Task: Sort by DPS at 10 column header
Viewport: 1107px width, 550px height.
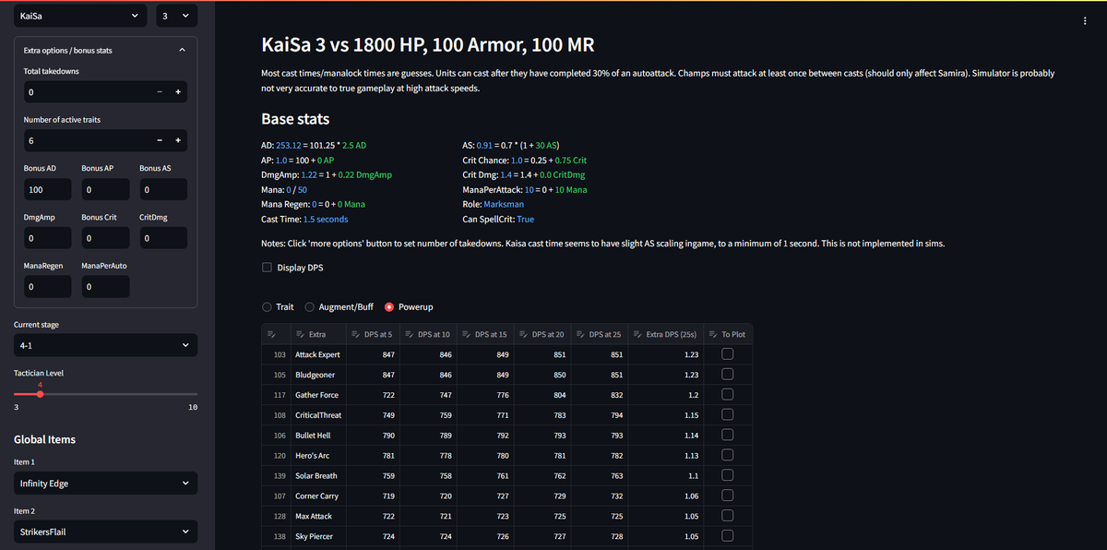Action: coord(429,334)
